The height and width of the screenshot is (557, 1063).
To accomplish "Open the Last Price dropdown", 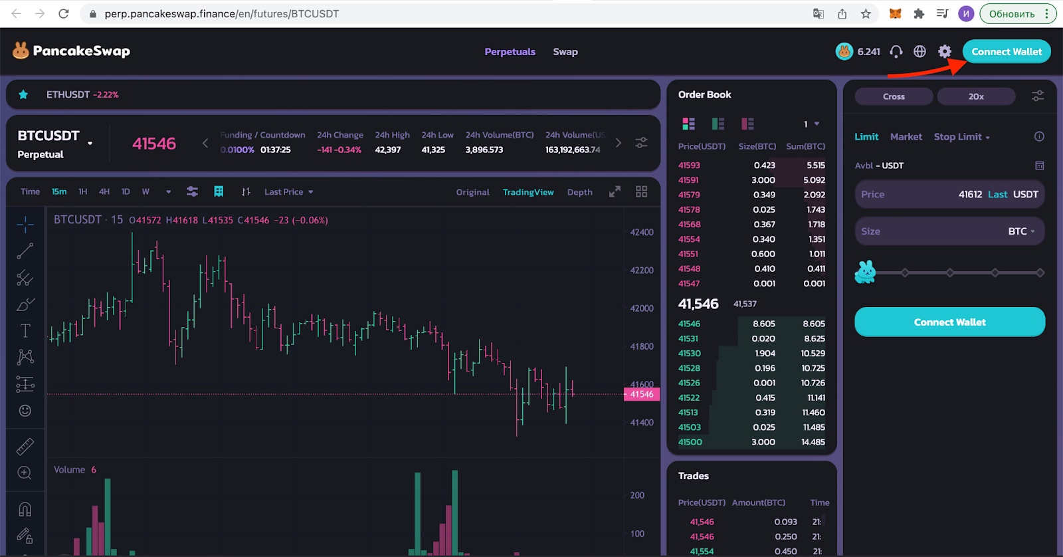I will tap(288, 191).
